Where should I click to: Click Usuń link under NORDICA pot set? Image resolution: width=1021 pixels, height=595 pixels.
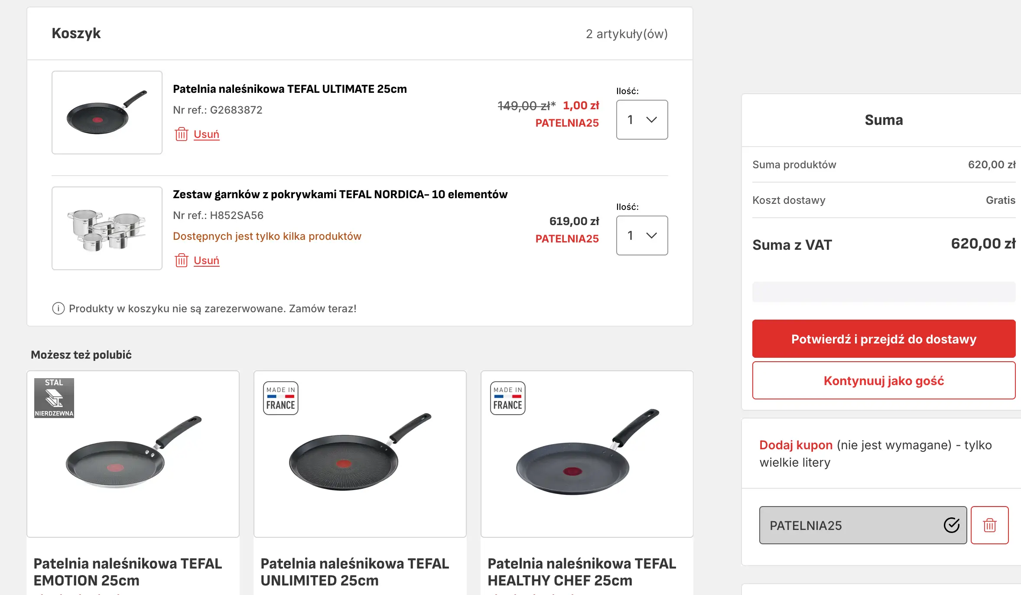206,261
